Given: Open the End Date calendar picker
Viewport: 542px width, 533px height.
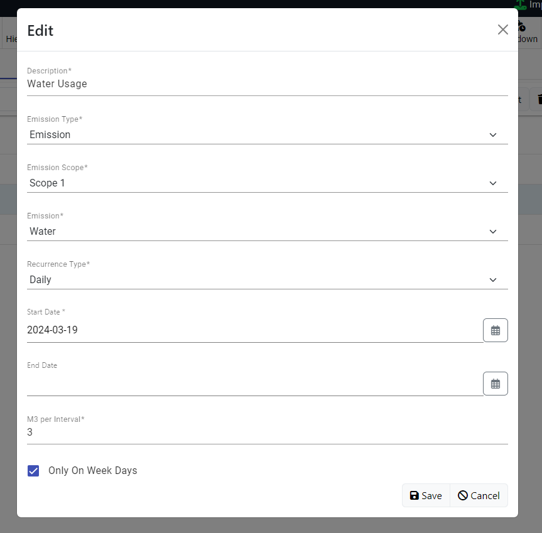Looking at the screenshot, I should pyautogui.click(x=495, y=384).
